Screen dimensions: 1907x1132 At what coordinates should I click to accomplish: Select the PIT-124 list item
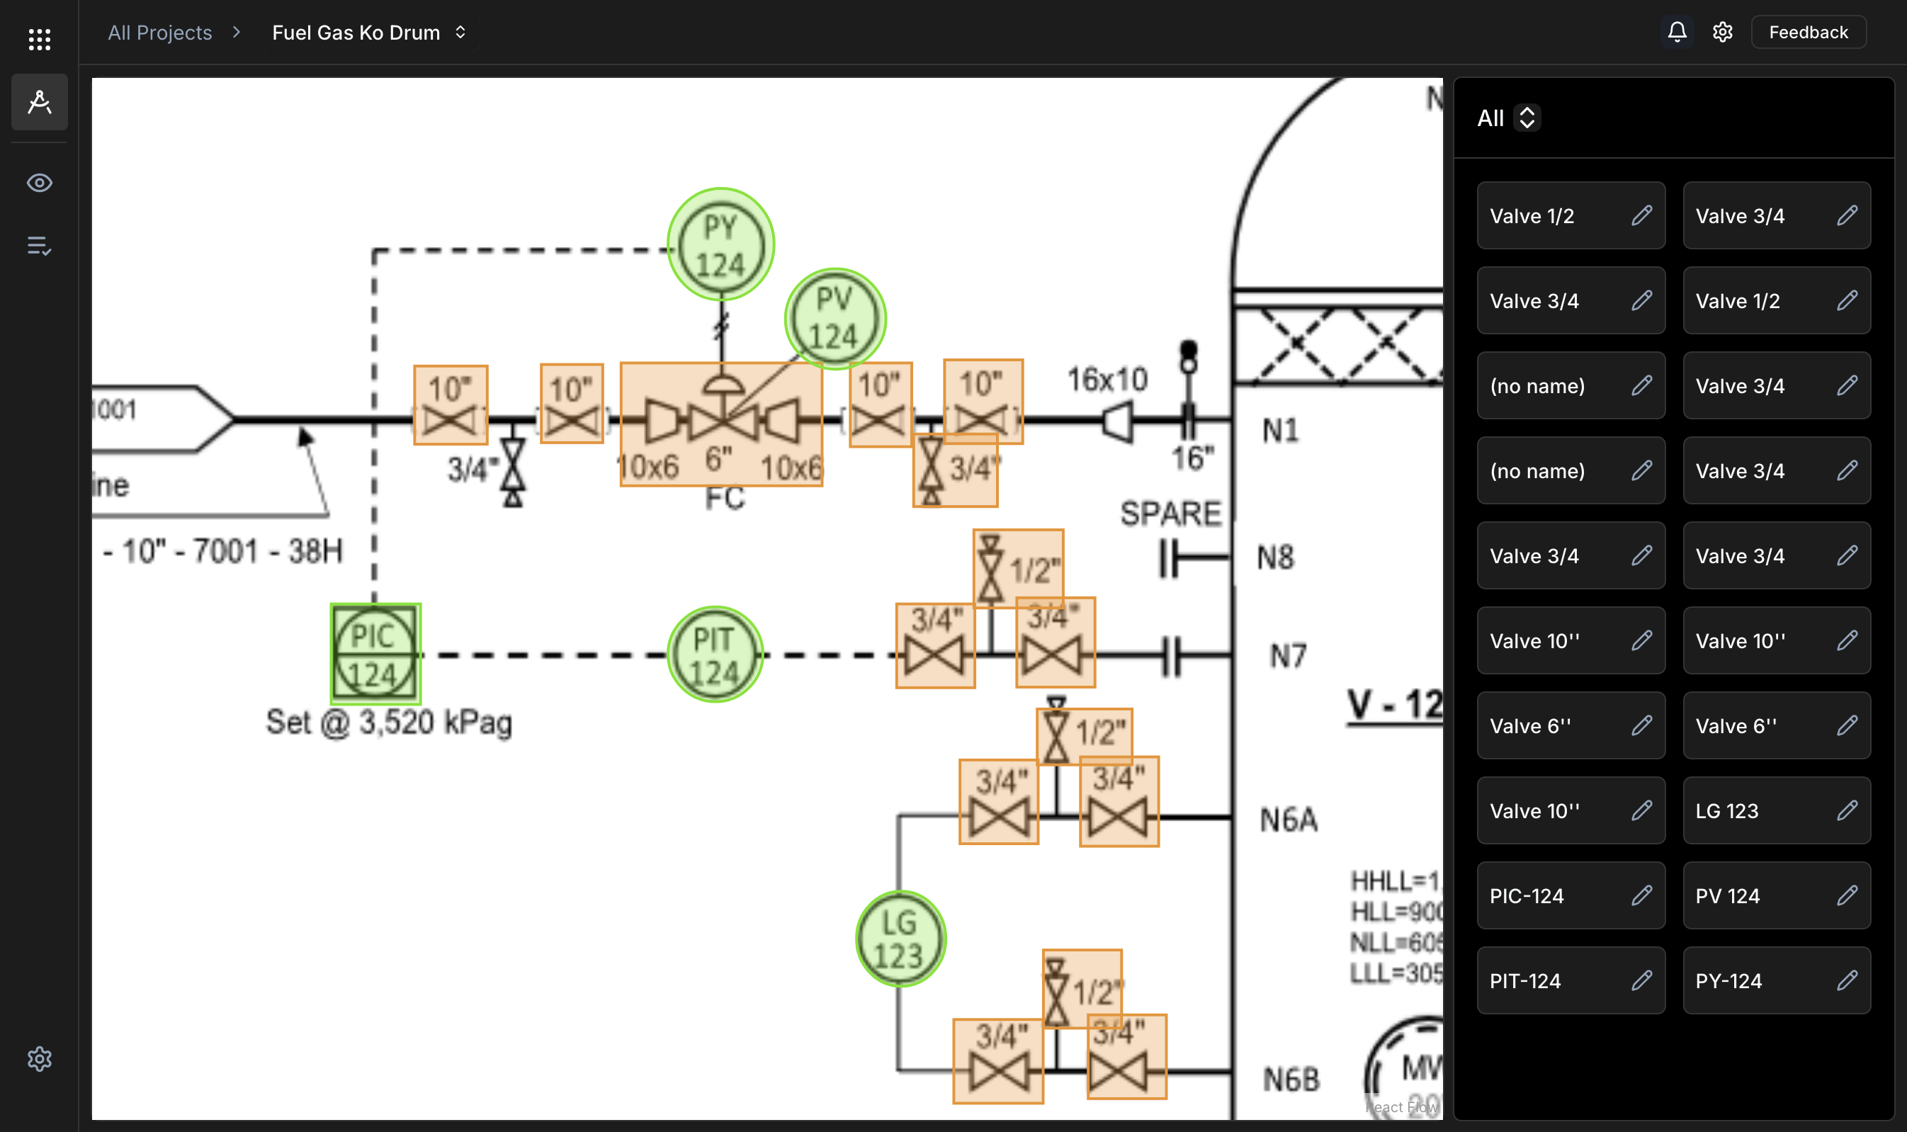pos(1549,980)
